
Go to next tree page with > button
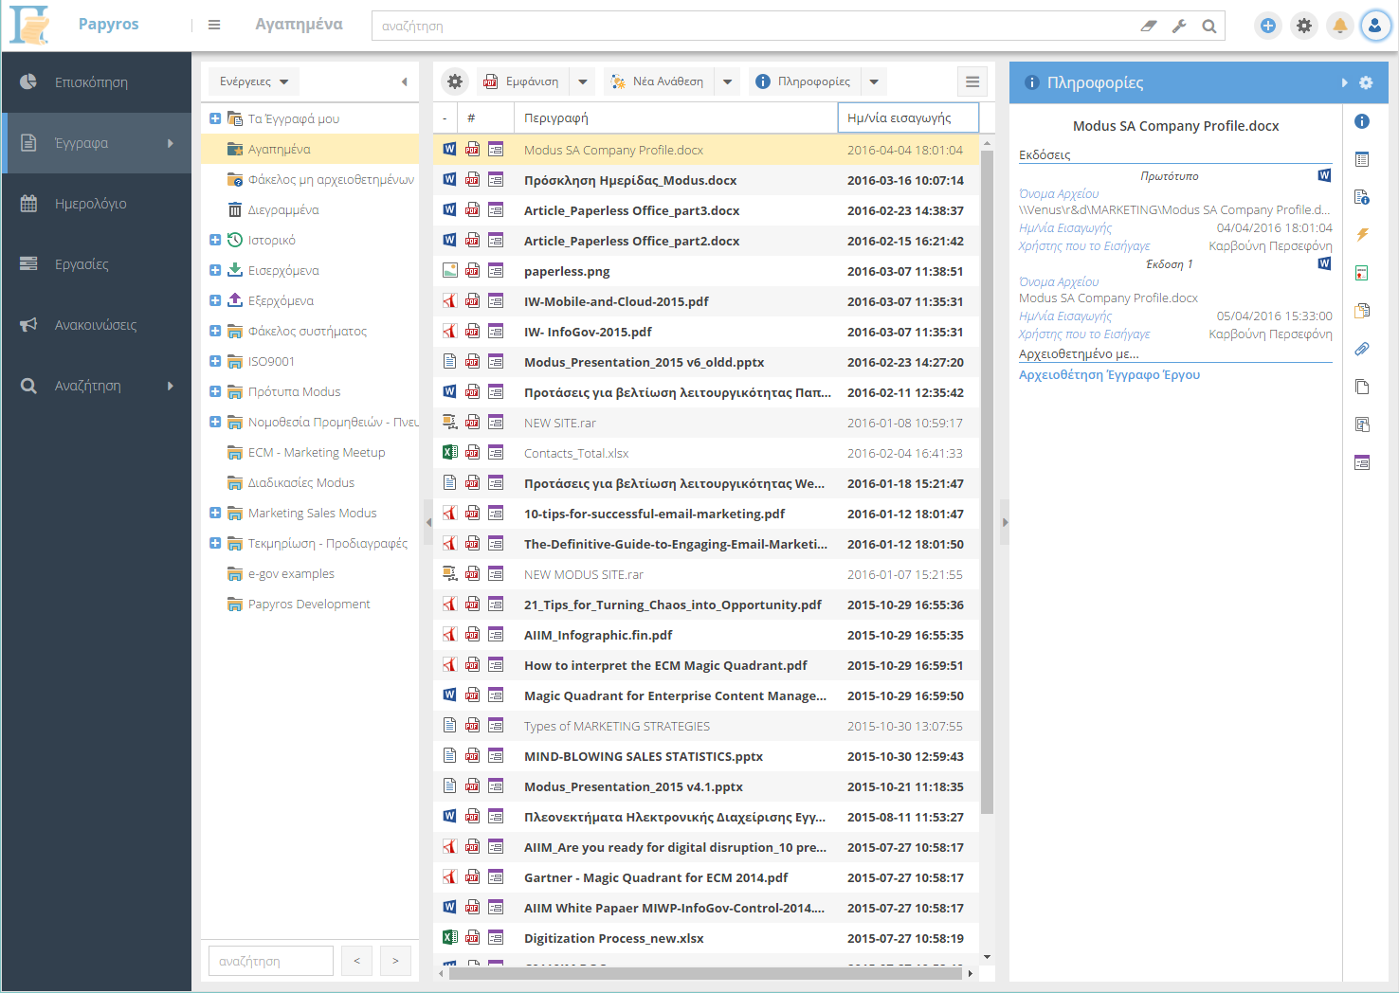coord(395,961)
